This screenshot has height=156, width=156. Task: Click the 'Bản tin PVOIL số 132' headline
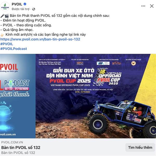tap(21, 147)
